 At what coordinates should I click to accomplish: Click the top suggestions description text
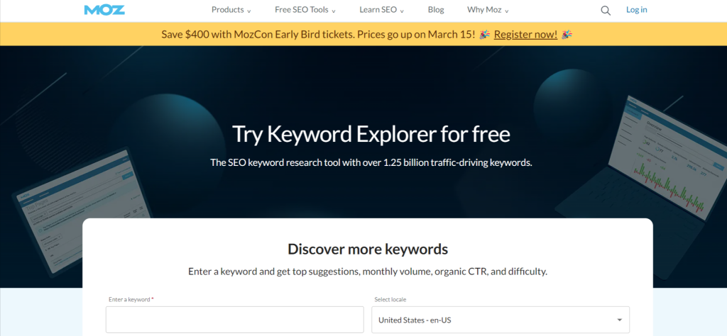[368, 271]
